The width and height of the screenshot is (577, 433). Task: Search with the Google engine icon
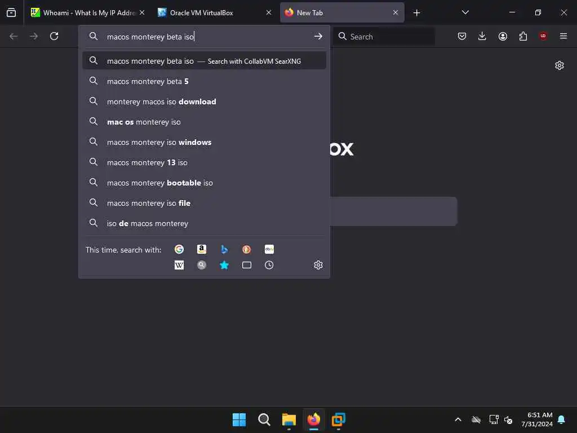point(179,249)
